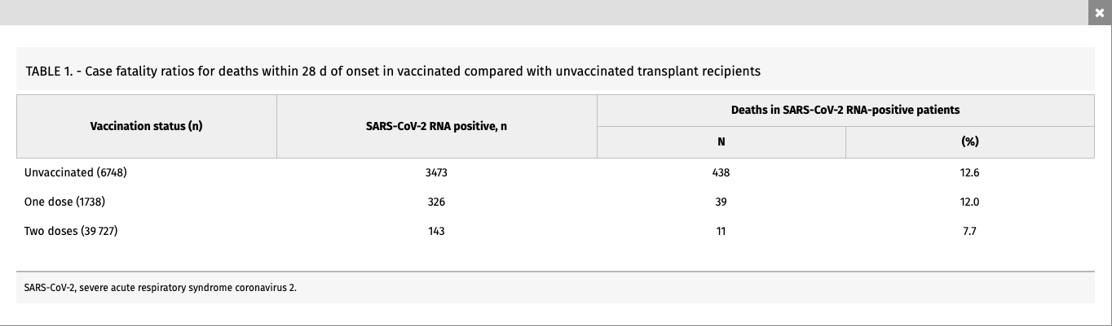Select the "One dose (1738)" row label
Viewport: 1112px width, 326px height.
[65, 202]
